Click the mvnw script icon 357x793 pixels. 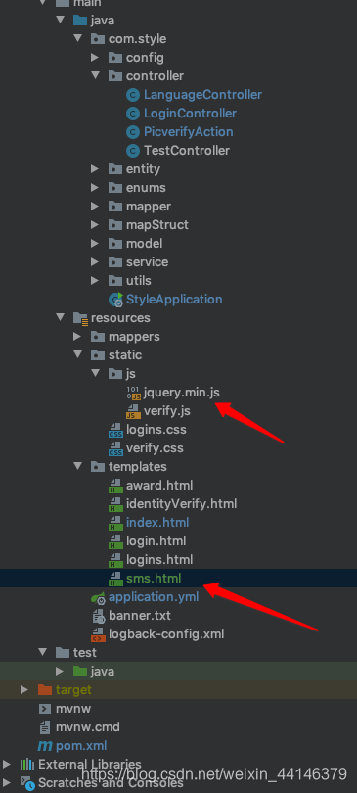[x=45, y=709]
